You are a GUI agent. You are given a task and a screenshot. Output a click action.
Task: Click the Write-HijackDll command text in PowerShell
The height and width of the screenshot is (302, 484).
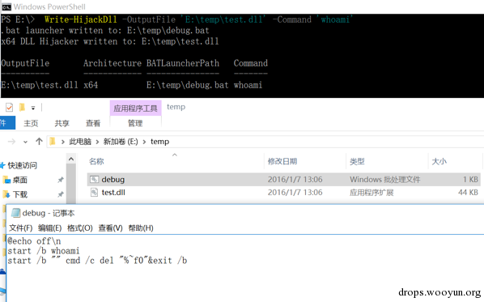[81, 19]
